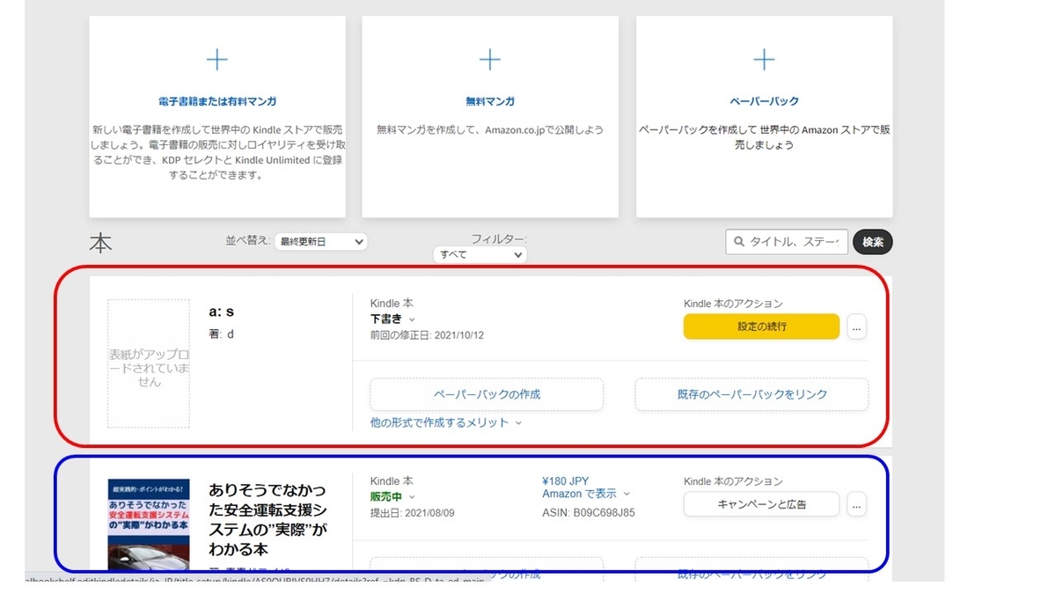Click the cover thumbnail of the 安全運転支援システム book
Viewport: 1056px width, 594px height.
click(148, 522)
